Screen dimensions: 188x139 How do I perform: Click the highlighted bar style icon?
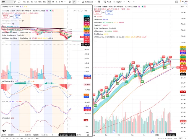coord(74,2)
